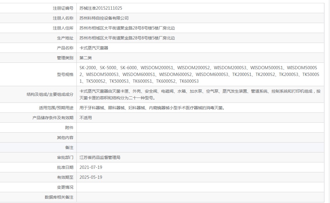Click the 管理类别 label

tap(65, 58)
